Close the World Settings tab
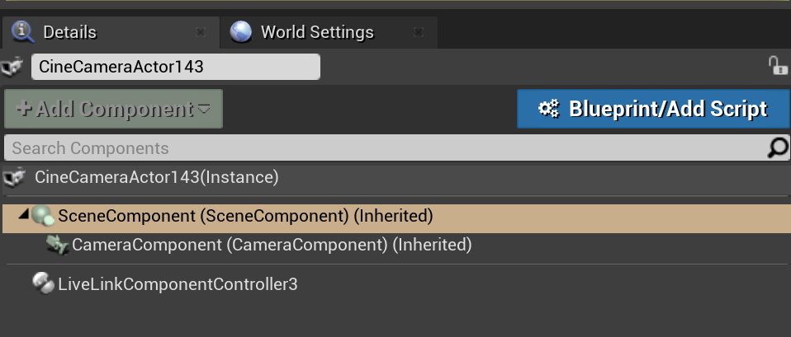This screenshot has width=791, height=337. (x=419, y=32)
